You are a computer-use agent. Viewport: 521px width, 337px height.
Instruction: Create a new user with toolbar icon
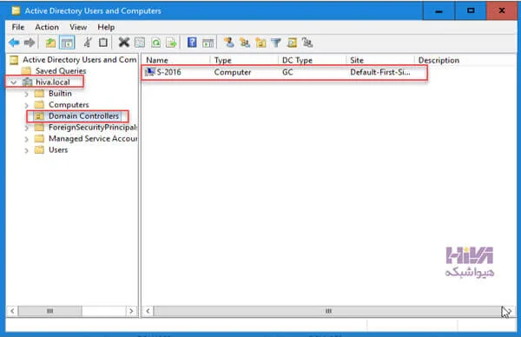(228, 43)
